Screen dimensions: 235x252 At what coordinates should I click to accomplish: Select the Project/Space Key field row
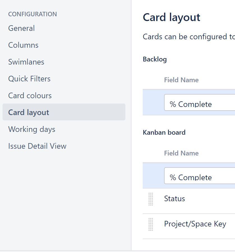(195, 224)
